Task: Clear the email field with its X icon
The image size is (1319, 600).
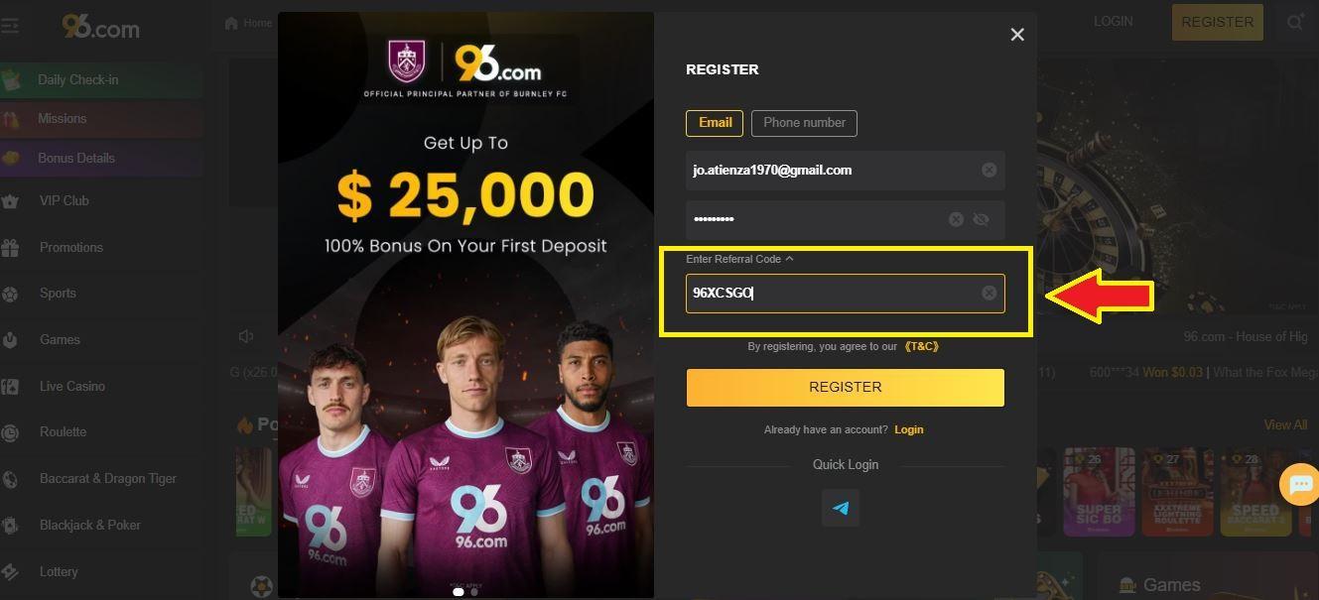Action: [989, 171]
